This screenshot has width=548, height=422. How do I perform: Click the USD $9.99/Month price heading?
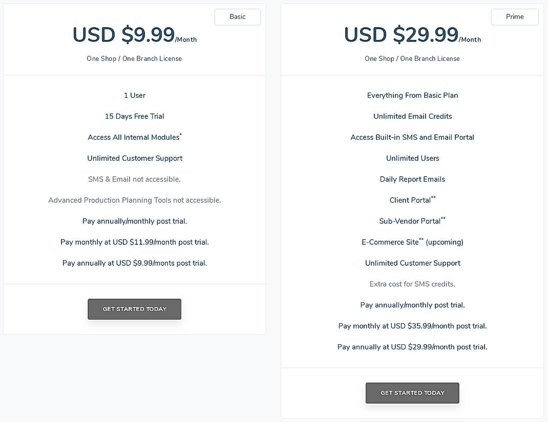[134, 34]
